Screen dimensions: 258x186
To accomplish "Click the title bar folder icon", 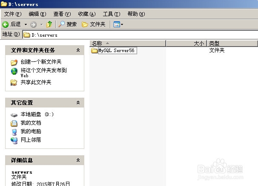I will point(4,4).
